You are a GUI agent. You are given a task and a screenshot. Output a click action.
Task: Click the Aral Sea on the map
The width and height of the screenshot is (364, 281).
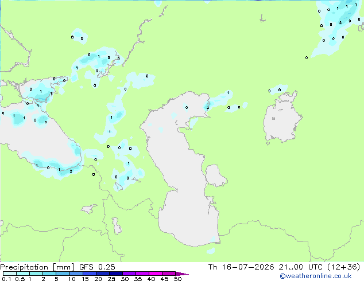point(282,118)
